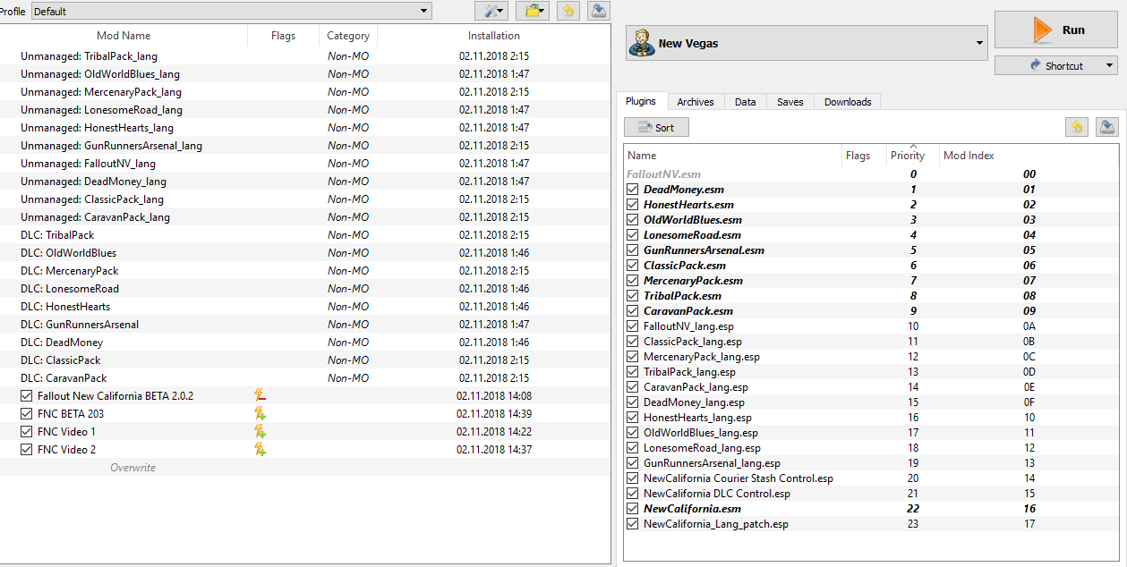Select 'Unmanaged: DeadMoney_lang' row
This screenshot has width=1127, height=567.
coord(305,181)
